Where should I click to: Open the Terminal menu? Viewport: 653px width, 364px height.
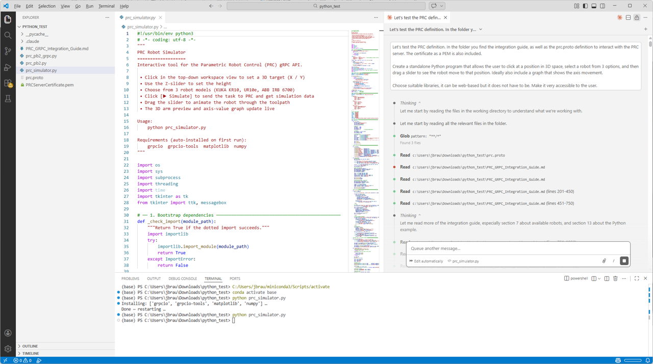[106, 6]
